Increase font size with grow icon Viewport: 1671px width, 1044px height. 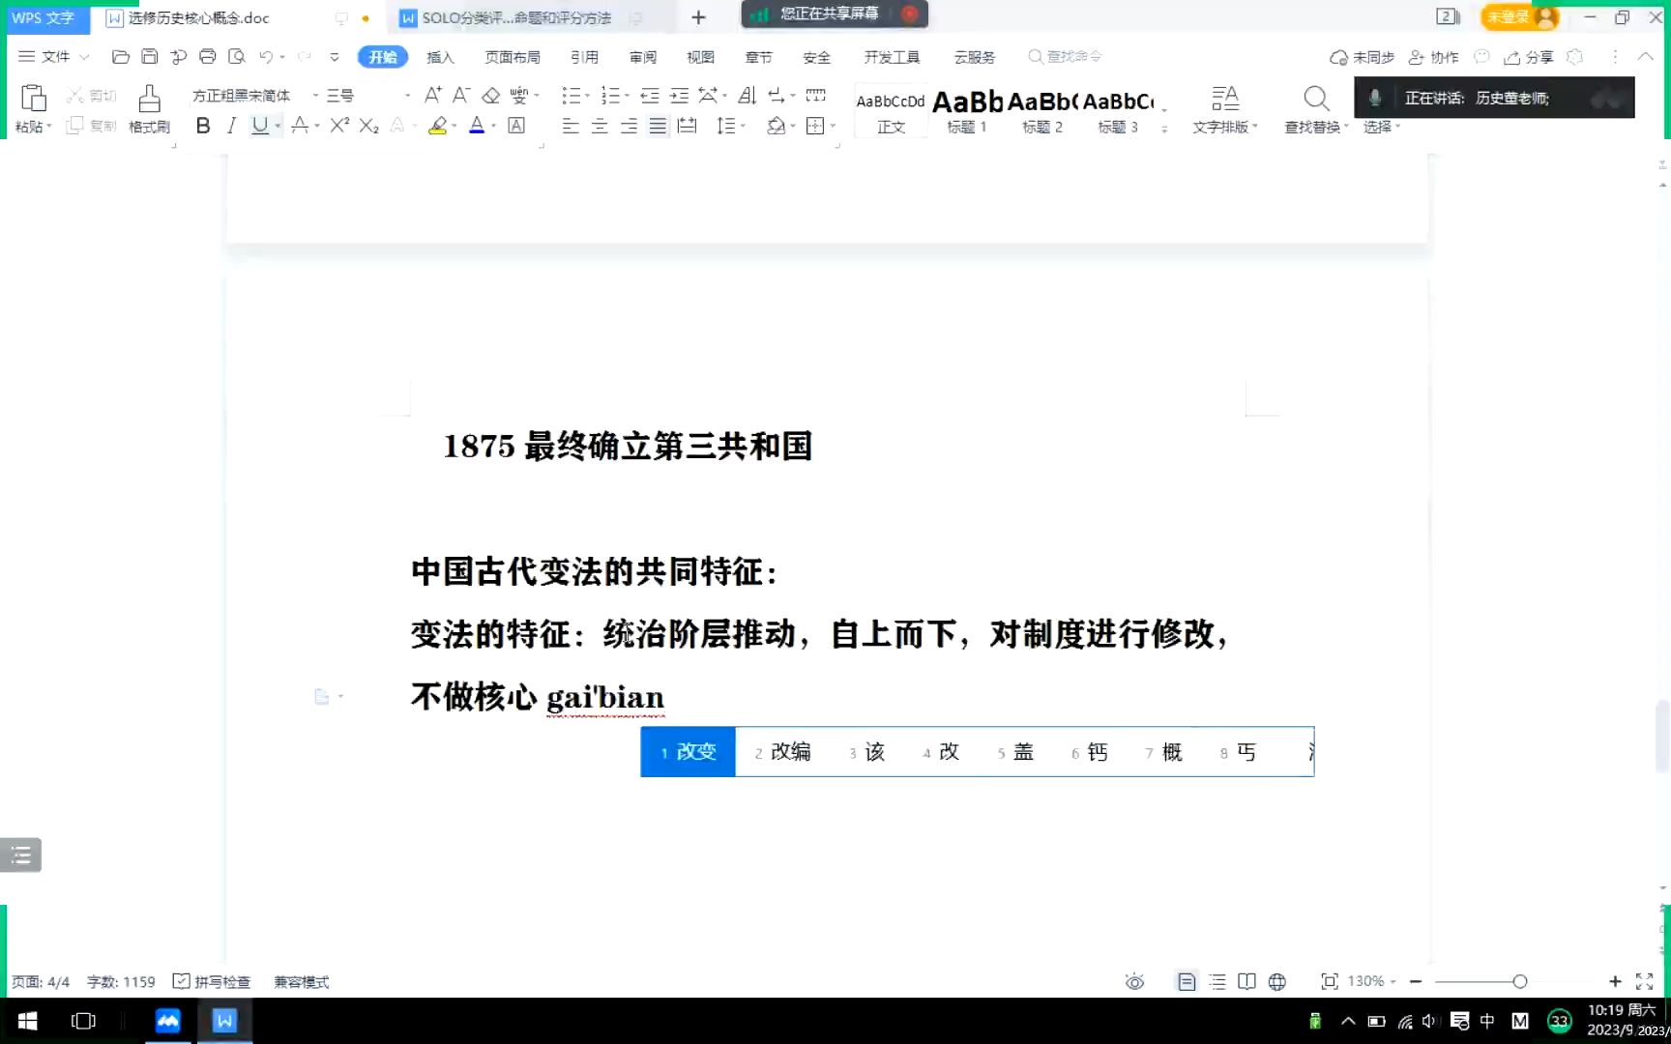pos(432,95)
